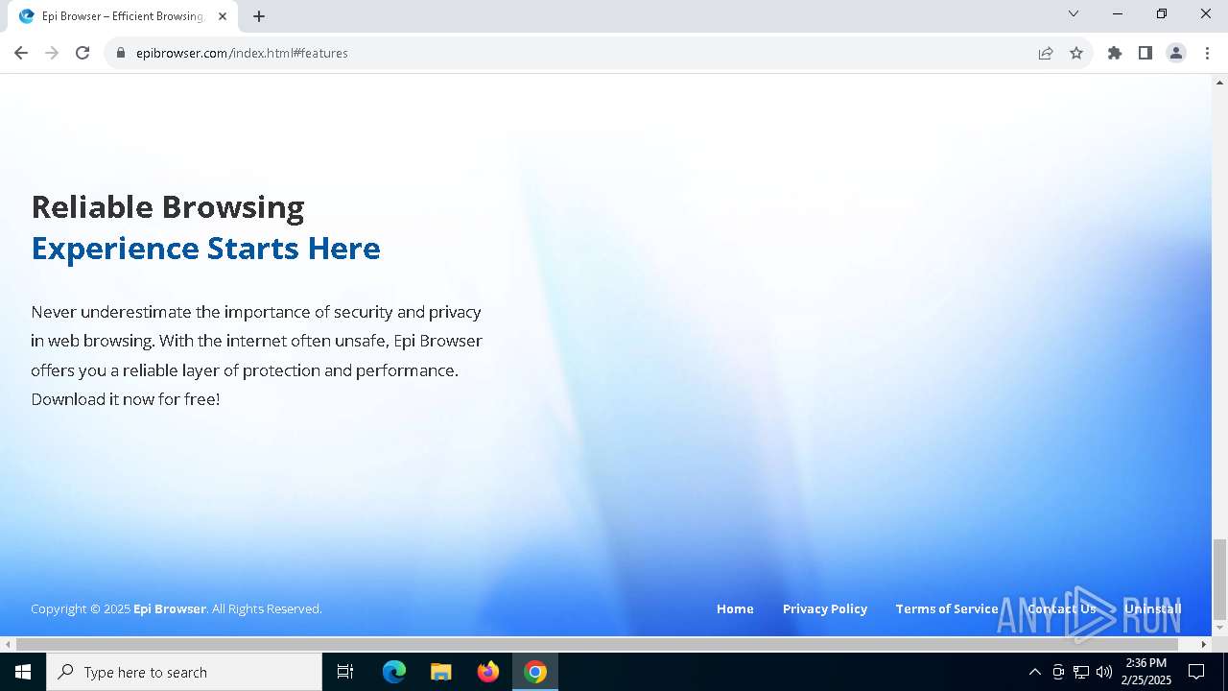1228x691 pixels.
Task: Open the Privacy Policy footer link
Action: coord(825,608)
